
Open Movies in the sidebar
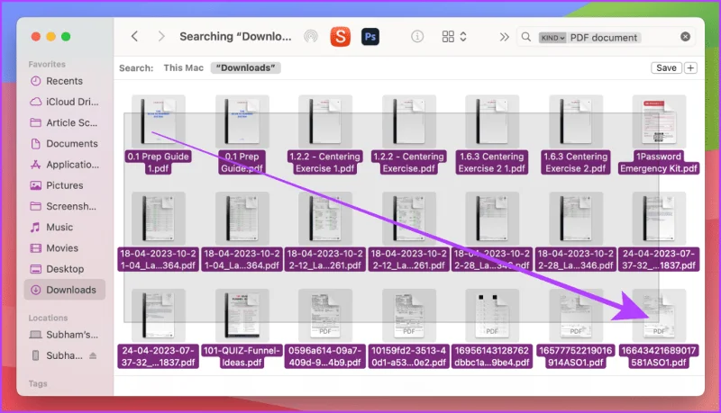(x=64, y=248)
